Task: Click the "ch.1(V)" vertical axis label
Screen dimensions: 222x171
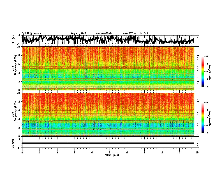Action: (13, 40)
